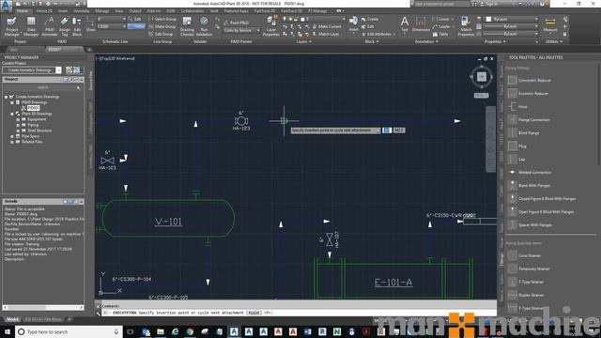Image resolution: width=601 pixels, height=338 pixels.
Task: Switch to the Insert ribbon tab
Action: [63, 11]
